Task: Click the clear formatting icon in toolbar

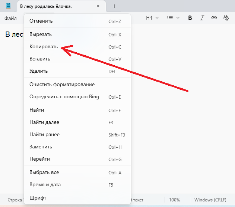Action: tap(226, 18)
